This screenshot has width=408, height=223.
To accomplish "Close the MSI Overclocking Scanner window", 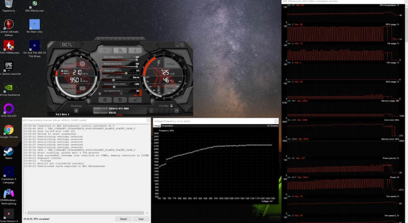I will [148, 120].
